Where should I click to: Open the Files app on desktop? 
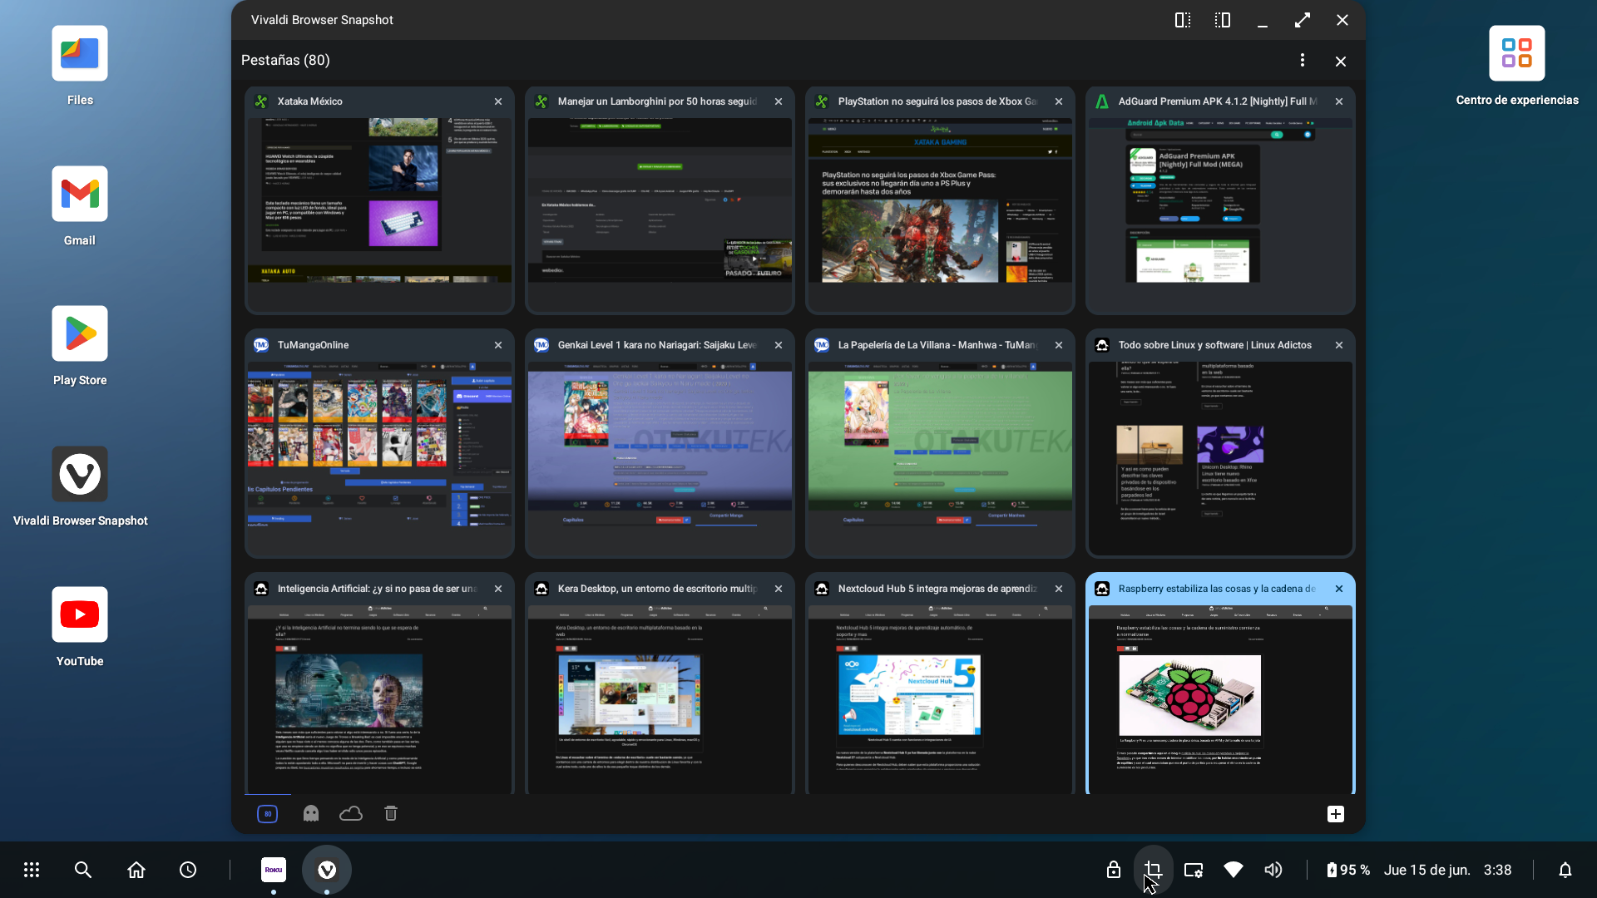point(80,67)
